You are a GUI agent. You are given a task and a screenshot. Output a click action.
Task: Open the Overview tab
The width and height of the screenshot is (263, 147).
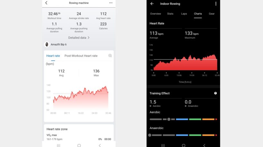[x=156, y=14]
